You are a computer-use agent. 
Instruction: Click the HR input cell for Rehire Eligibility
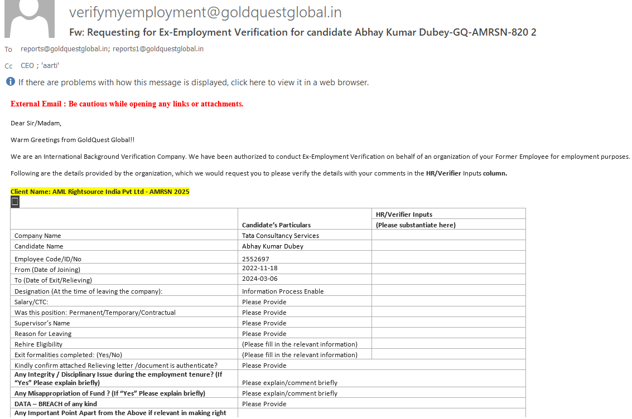[x=448, y=343]
